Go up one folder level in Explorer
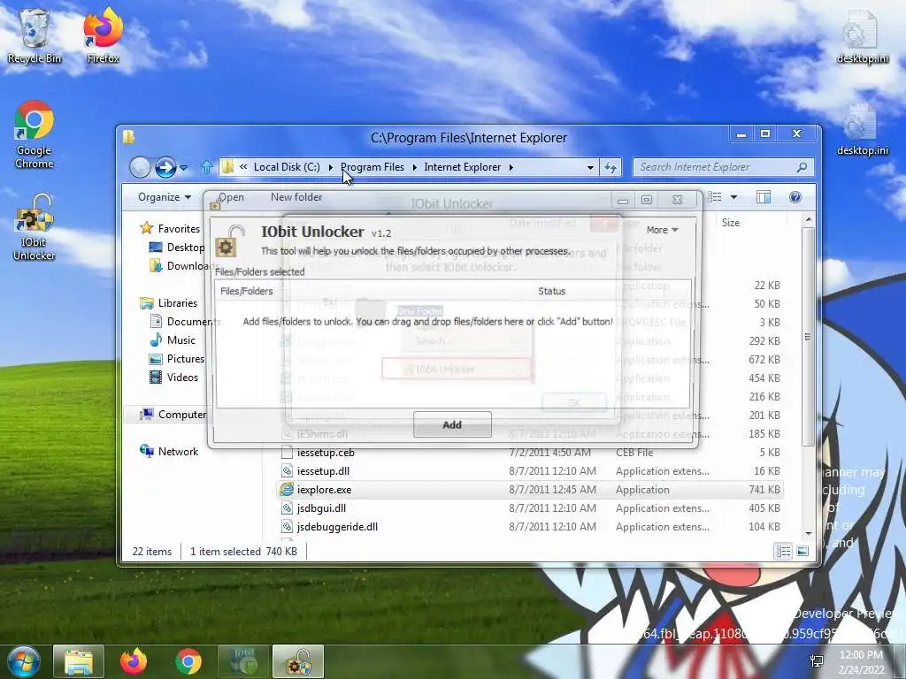The width and height of the screenshot is (906, 679). [207, 167]
